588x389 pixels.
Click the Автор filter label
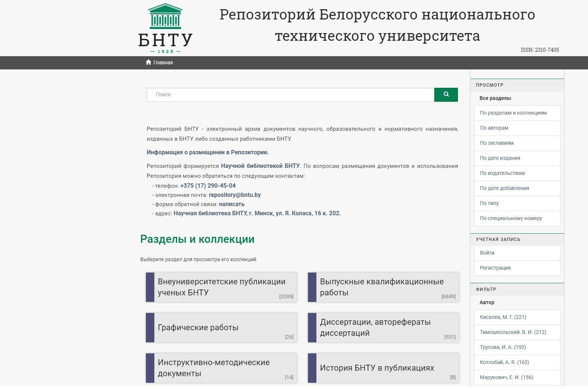coord(487,302)
